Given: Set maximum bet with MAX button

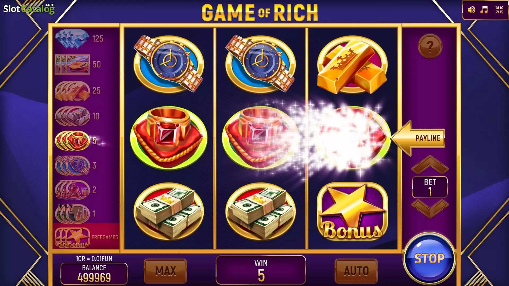Looking at the screenshot, I should pyautogui.click(x=165, y=271).
